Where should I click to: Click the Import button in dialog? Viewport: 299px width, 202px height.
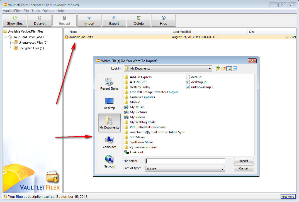(244, 161)
